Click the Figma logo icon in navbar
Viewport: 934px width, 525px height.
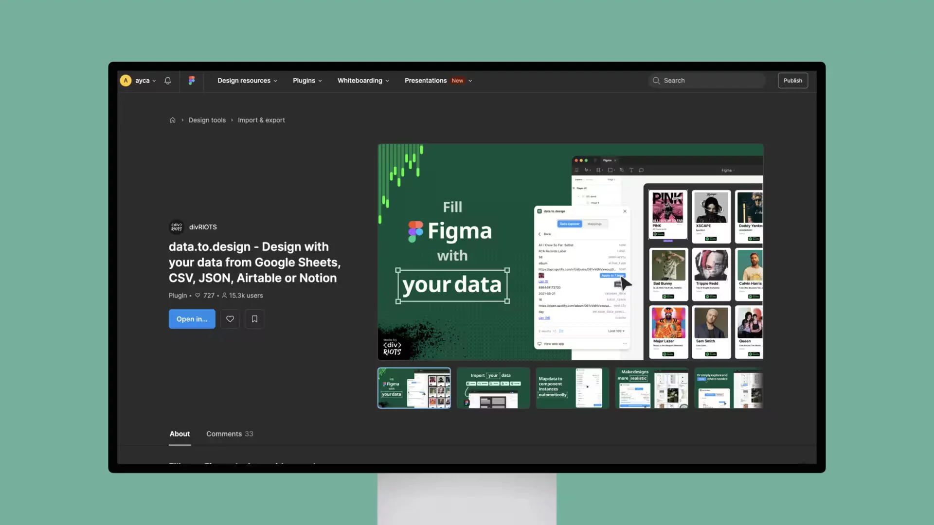[x=191, y=80]
